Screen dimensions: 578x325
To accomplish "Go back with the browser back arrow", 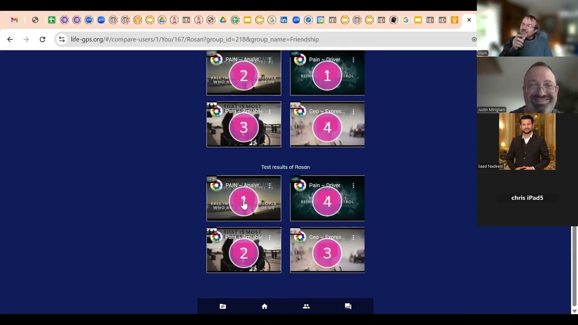I will pyautogui.click(x=10, y=39).
